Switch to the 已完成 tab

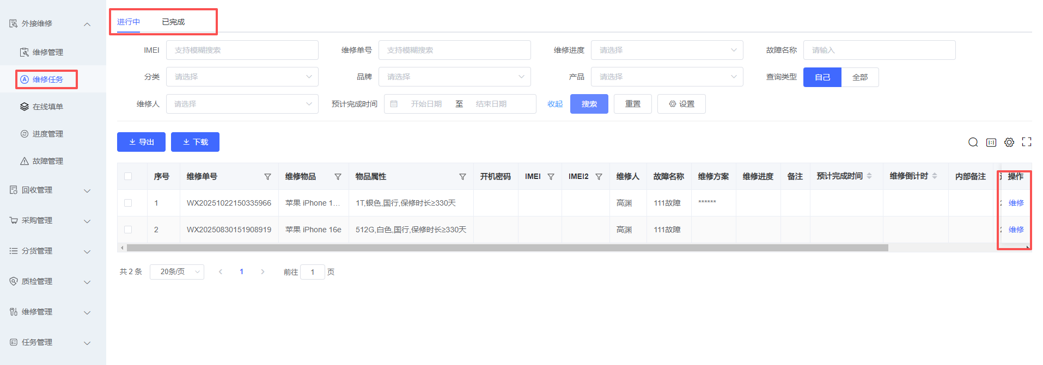(173, 22)
